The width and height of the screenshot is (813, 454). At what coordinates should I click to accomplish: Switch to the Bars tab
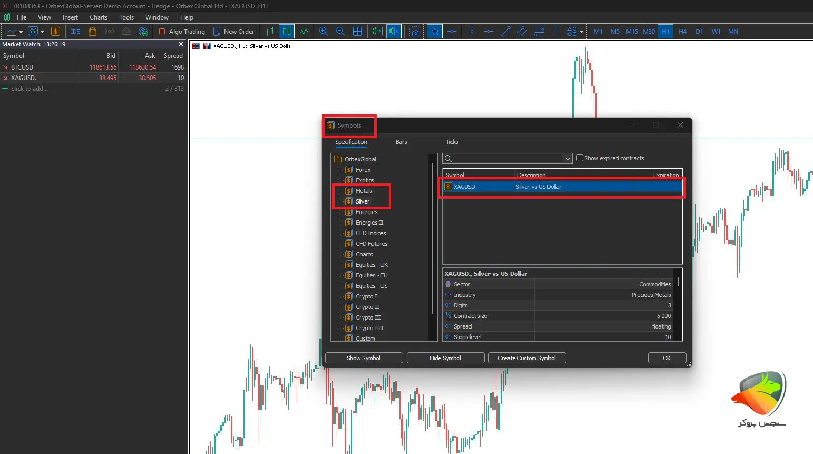(401, 142)
